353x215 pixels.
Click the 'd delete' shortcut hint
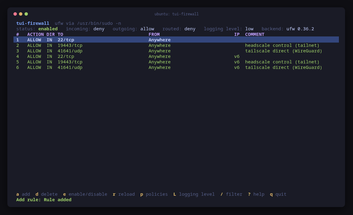click(46, 194)
